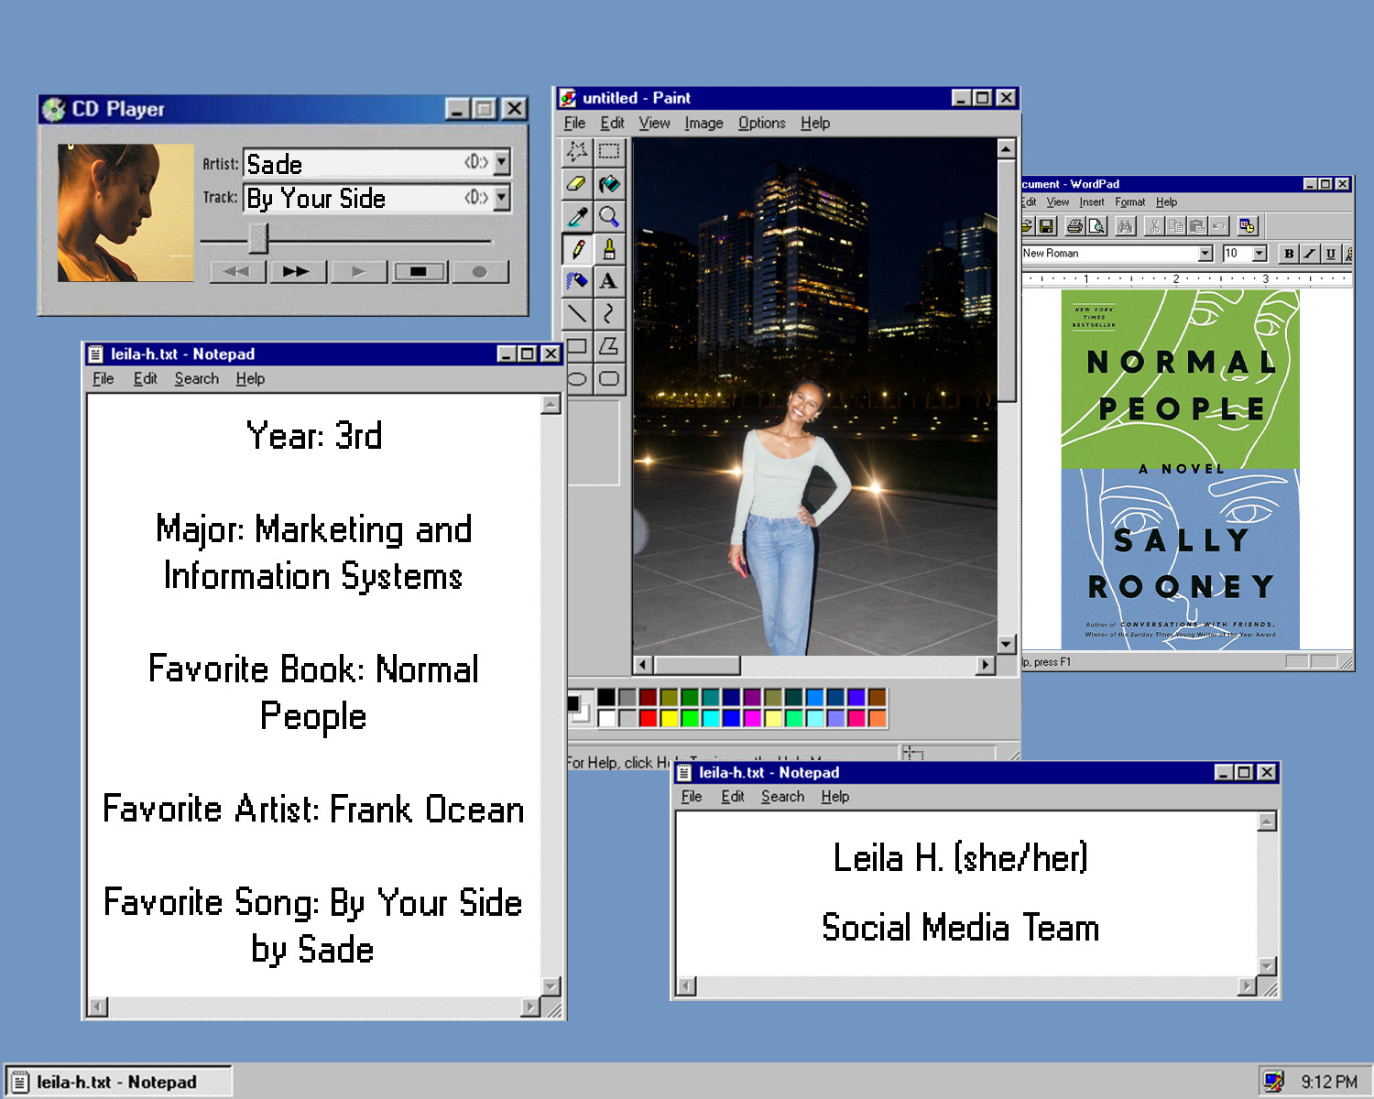Click the Save icon in WordPad toolbar

[1047, 225]
